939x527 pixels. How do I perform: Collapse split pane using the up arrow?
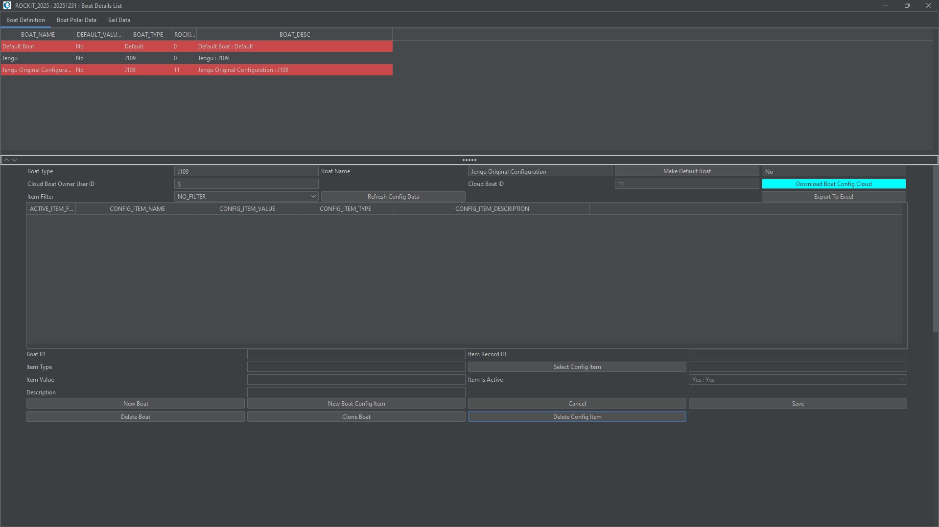(6, 160)
